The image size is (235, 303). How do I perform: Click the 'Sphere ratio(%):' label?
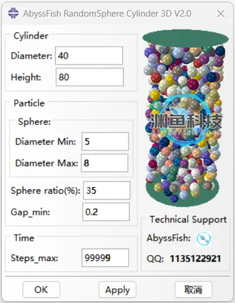46,191
